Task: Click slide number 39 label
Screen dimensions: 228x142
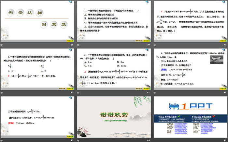Action: (225, 45)
